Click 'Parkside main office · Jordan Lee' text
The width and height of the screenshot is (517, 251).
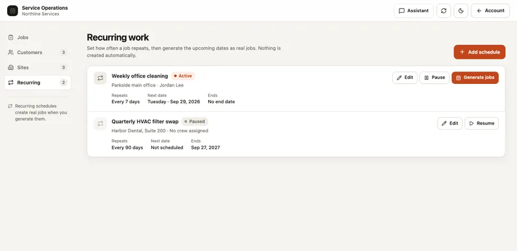tap(148, 85)
